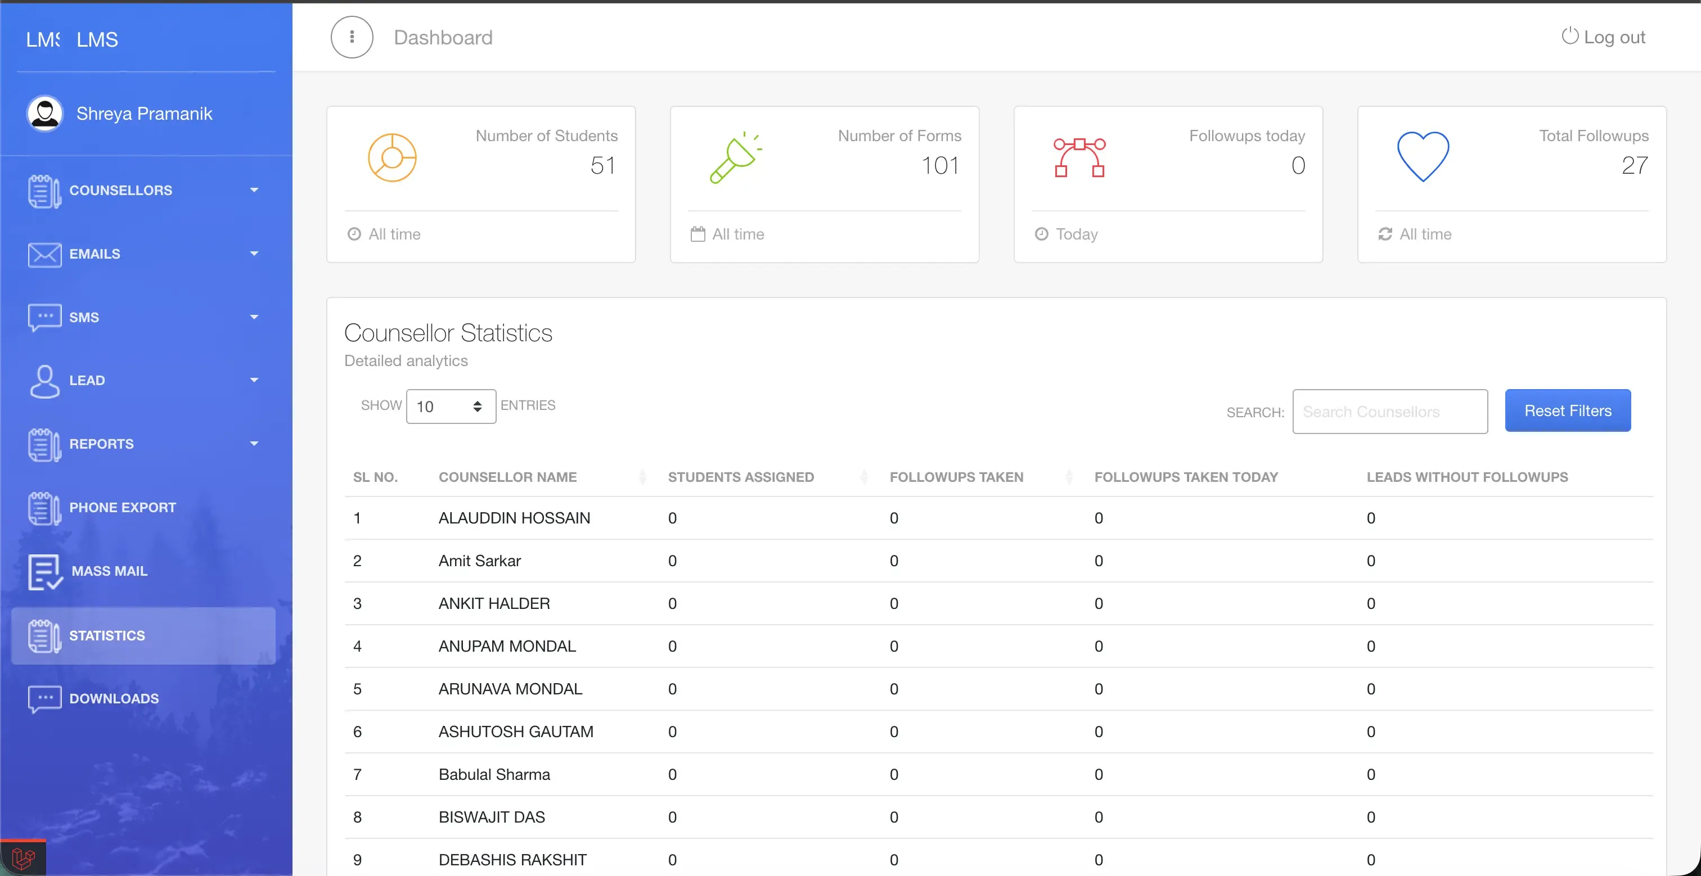Click the Reset Filters button
The width and height of the screenshot is (1701, 876).
coord(1568,410)
